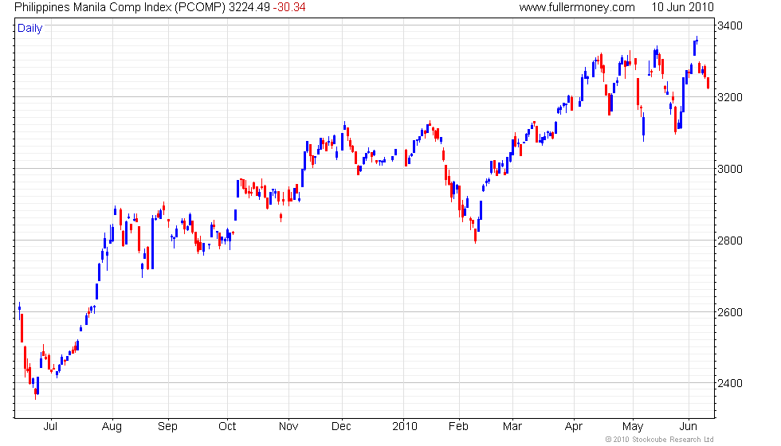This screenshot has height=446, width=781.
Task: Open the www.fullermoney.com link text
Action: point(577,7)
